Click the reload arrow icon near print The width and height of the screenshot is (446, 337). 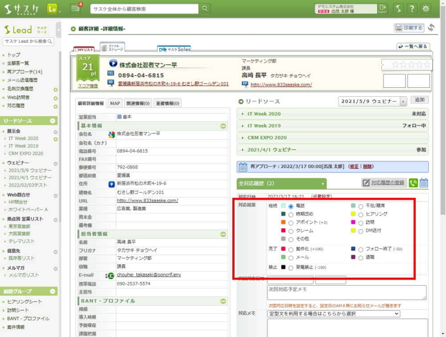click(431, 28)
